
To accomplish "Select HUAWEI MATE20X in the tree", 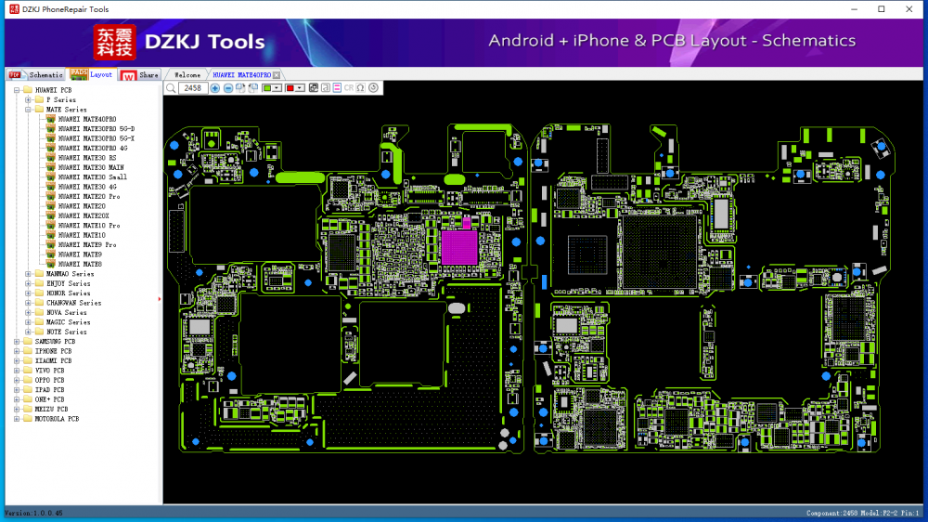I will [x=84, y=215].
